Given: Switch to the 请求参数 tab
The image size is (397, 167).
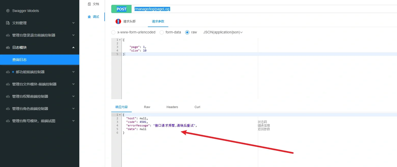Looking at the screenshot, I should coord(158,21).
